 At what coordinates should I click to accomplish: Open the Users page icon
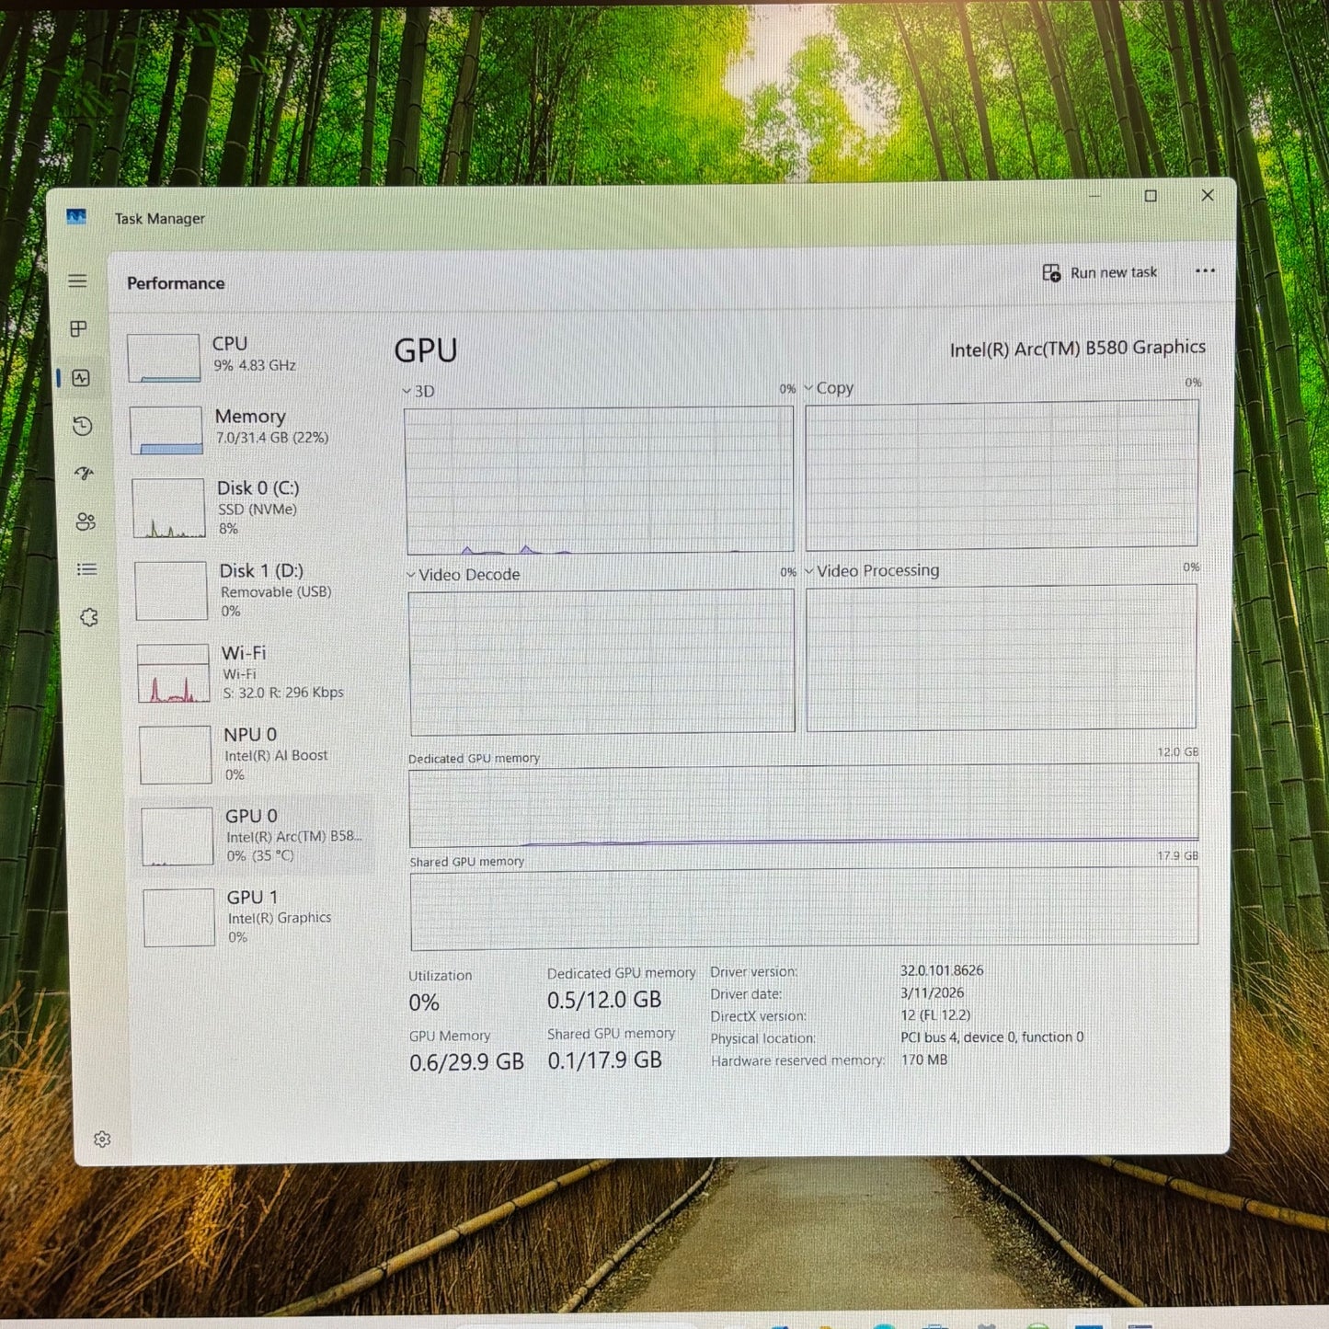pos(86,521)
